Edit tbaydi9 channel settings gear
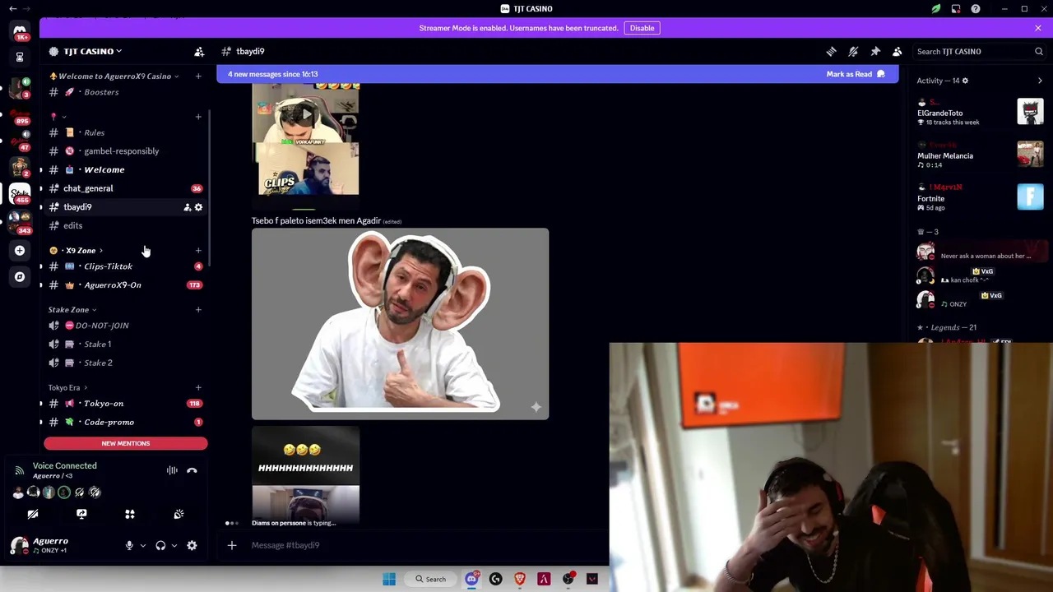 click(x=198, y=207)
